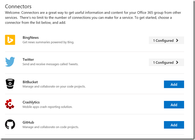The image size is (195, 140).
Task: Click 'Send and receive messages called Tweets.' text
Action: pyautogui.click(x=50, y=64)
